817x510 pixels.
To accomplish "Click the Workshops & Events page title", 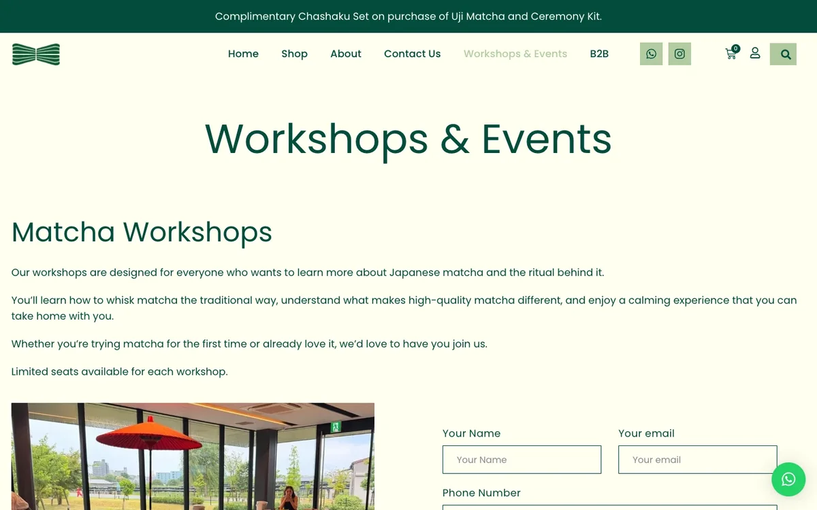I will 408,139.
